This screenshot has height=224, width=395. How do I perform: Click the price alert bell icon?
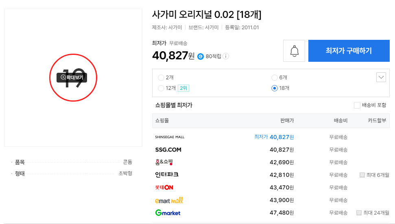point(294,51)
